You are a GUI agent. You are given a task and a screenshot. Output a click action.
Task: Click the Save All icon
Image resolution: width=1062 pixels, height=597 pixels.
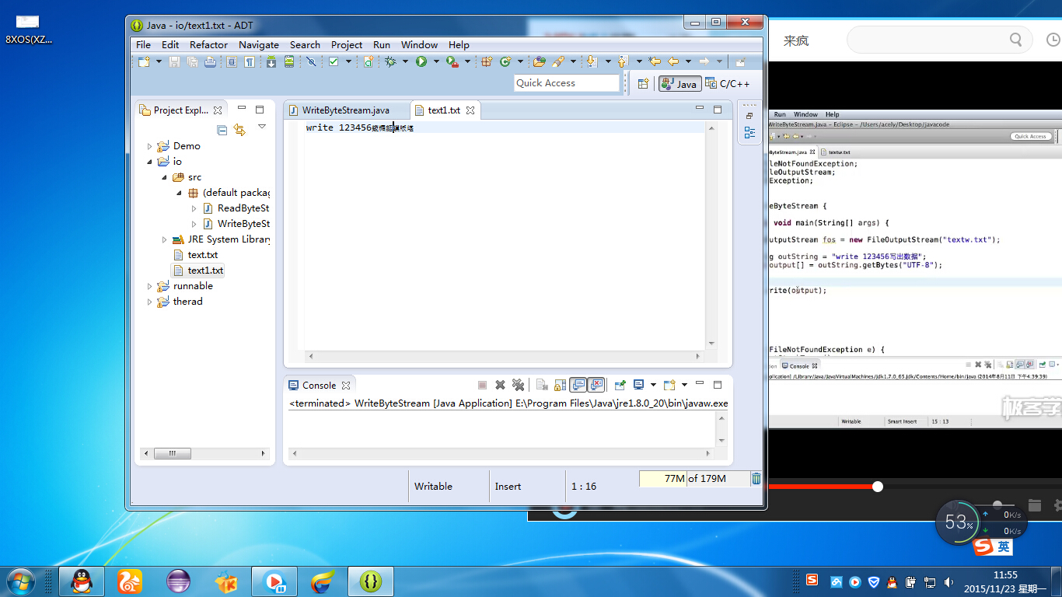192,61
